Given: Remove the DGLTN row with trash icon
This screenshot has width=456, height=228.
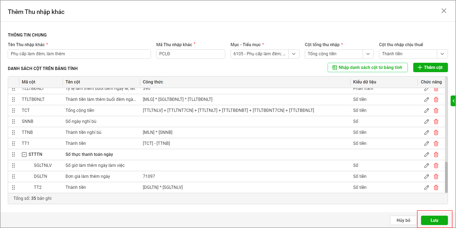Looking at the screenshot, I should point(436,176).
